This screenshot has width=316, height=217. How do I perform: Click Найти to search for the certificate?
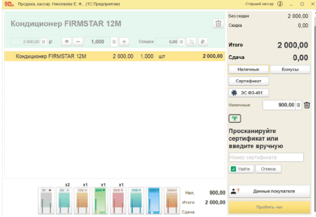click(x=241, y=169)
